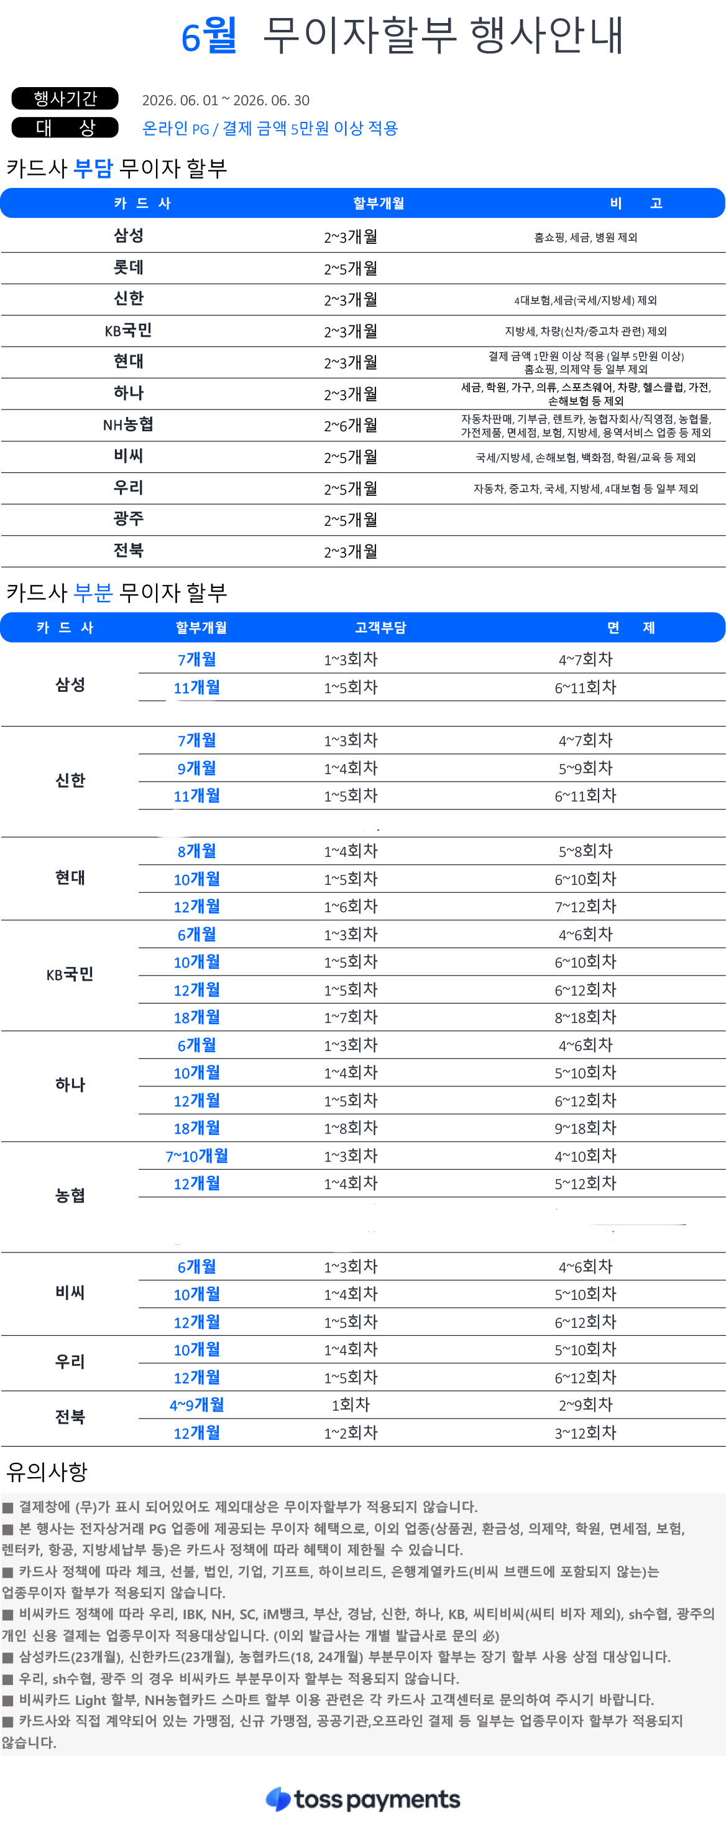Image resolution: width=726 pixels, height=1843 pixels.
Task: Click remark '4대보험,세금(국세/지방세) 제외'
Action: click(586, 301)
